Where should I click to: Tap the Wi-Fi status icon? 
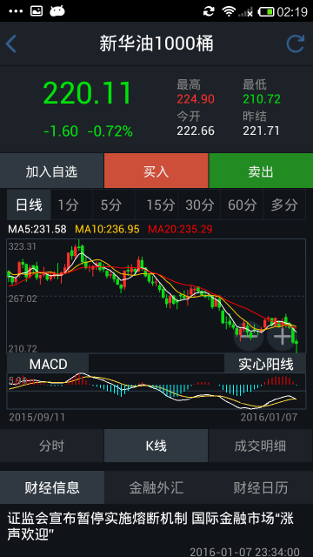[x=229, y=11]
